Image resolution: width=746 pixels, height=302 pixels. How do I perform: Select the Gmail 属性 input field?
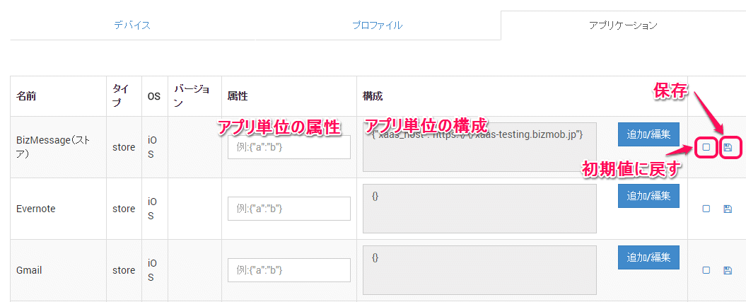[x=289, y=270]
